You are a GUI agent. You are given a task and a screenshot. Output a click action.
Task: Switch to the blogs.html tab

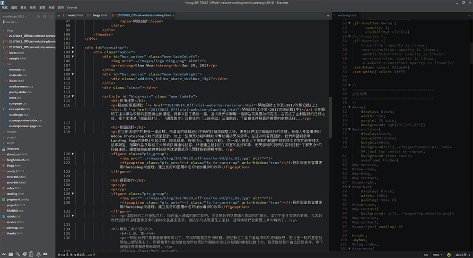pyautogui.click(x=100, y=16)
